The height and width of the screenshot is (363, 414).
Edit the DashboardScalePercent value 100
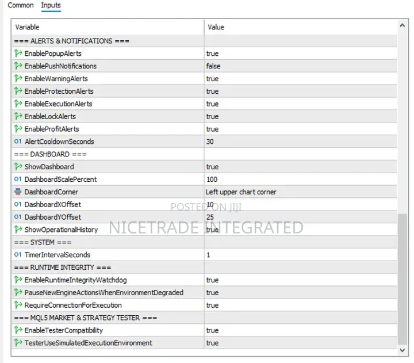pos(301,179)
